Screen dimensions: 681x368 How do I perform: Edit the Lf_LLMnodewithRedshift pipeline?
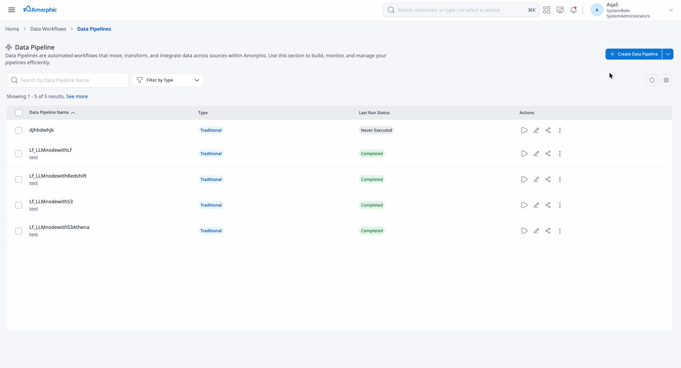pos(536,179)
